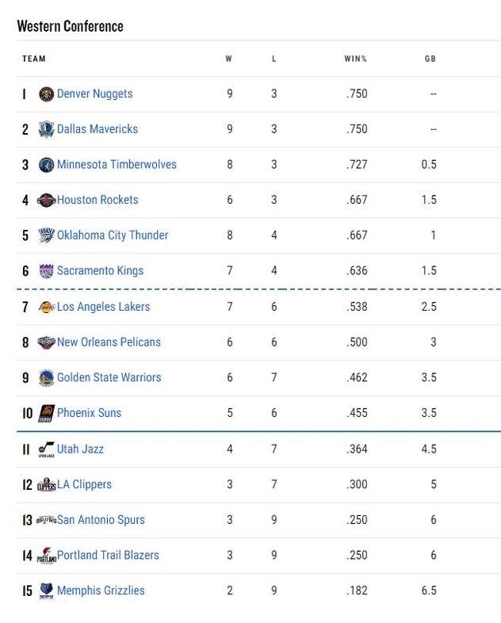Sort standings by WIN% column header
Viewport: 501px width, 623px height.
click(355, 59)
